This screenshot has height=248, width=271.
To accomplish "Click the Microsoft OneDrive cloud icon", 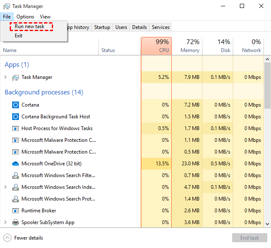I will [16, 164].
